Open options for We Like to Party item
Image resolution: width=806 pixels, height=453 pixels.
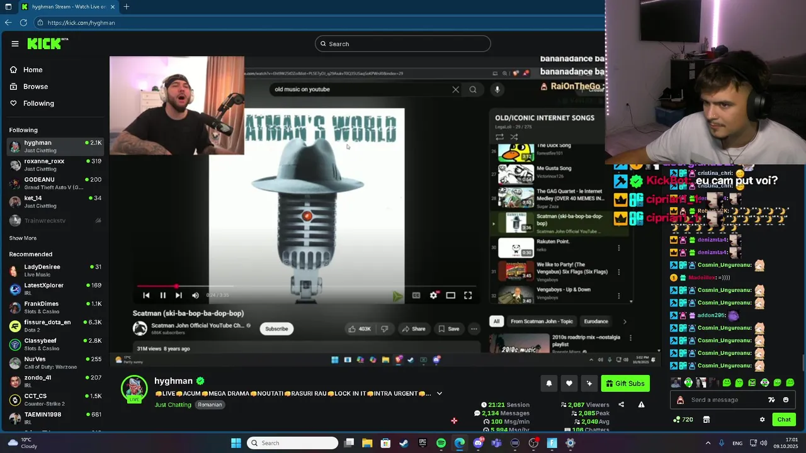(618, 272)
